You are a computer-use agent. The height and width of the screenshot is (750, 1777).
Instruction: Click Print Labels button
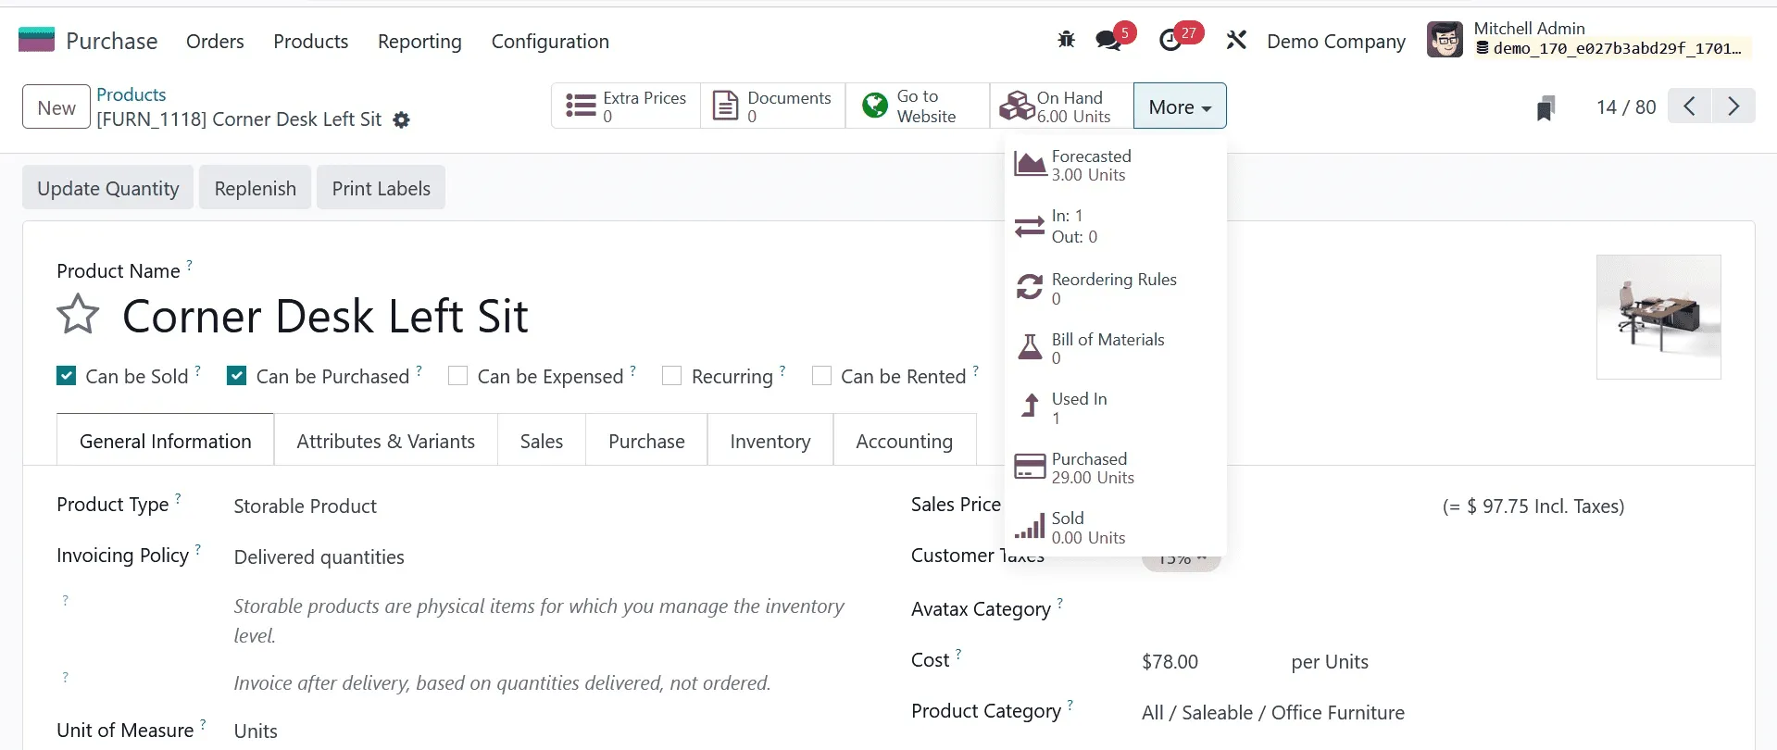coord(381,188)
